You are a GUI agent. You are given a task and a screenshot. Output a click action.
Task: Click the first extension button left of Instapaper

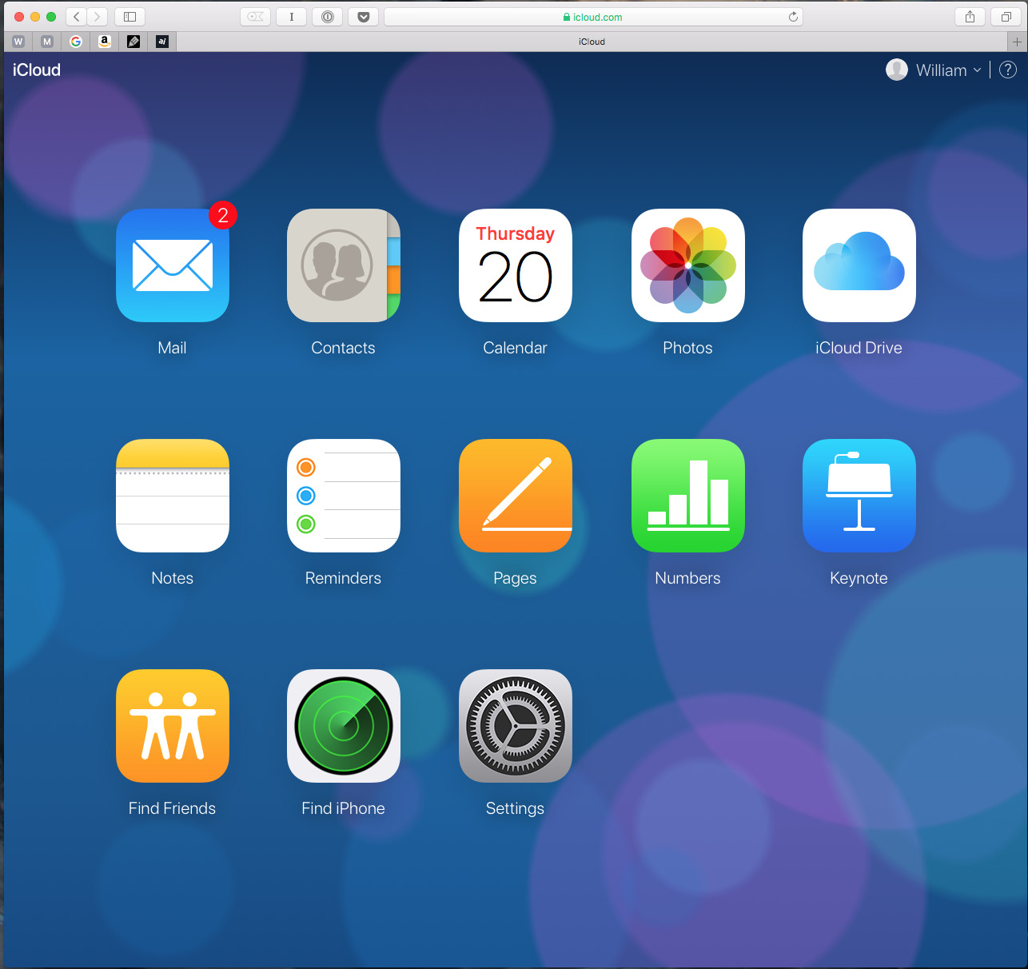click(256, 17)
